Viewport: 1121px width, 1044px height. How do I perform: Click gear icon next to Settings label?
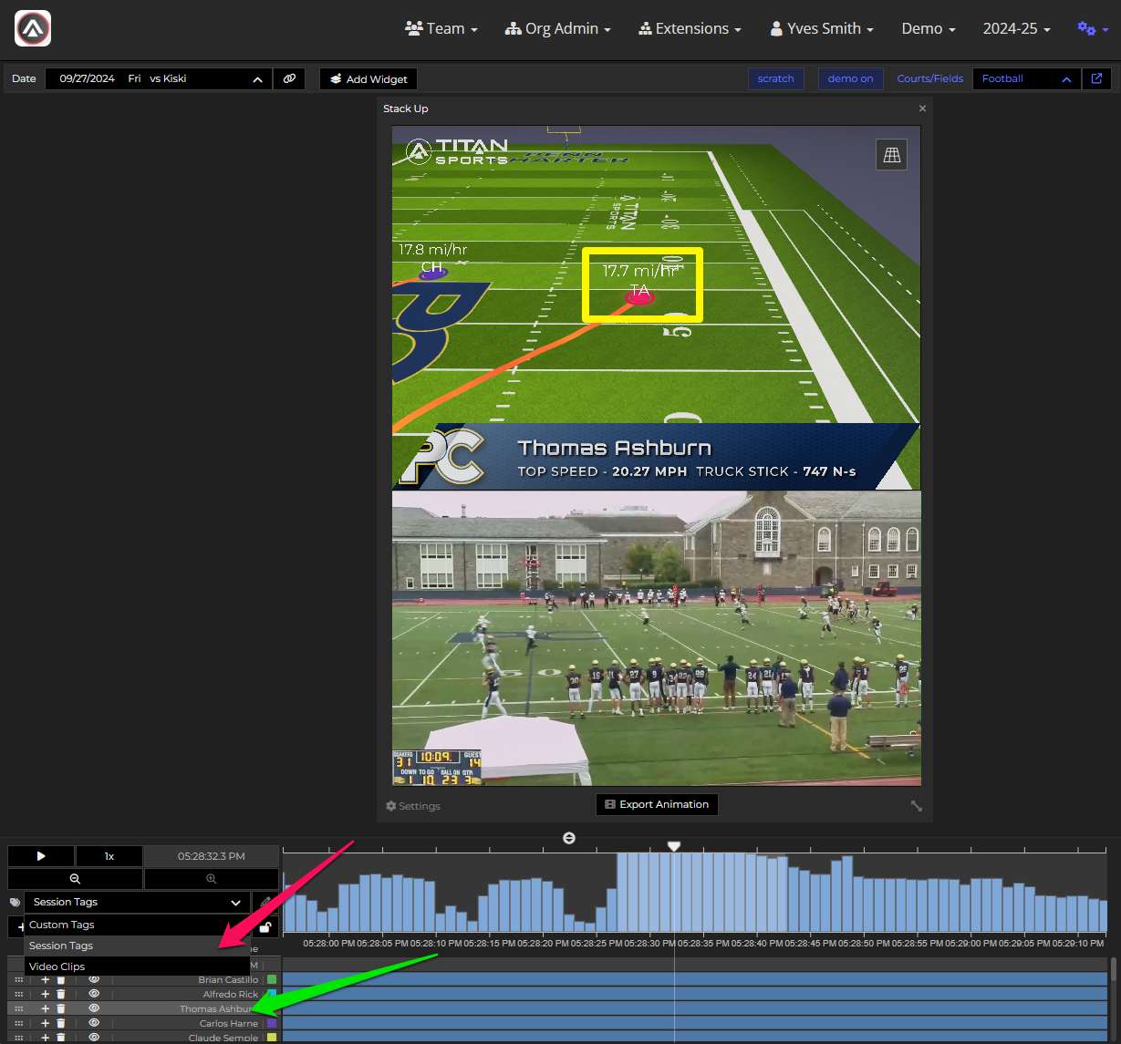click(x=391, y=806)
